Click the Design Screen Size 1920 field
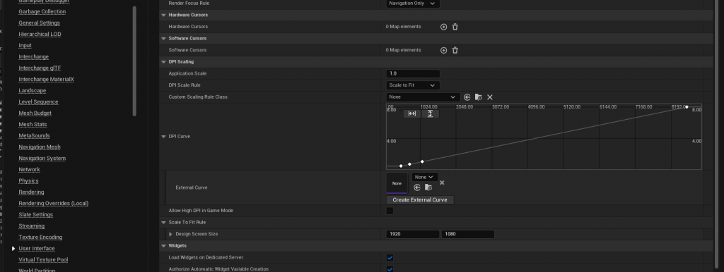 tap(413, 234)
